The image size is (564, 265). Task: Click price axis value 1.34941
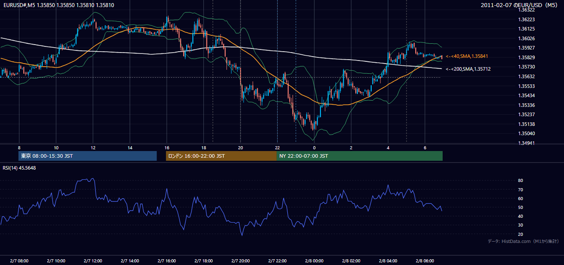click(527, 143)
